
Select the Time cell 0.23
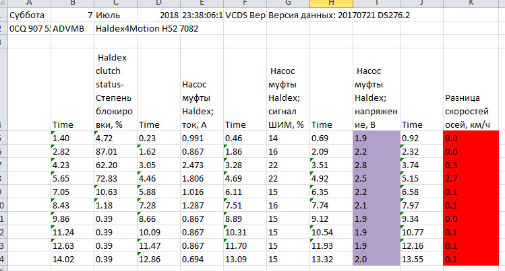point(158,138)
